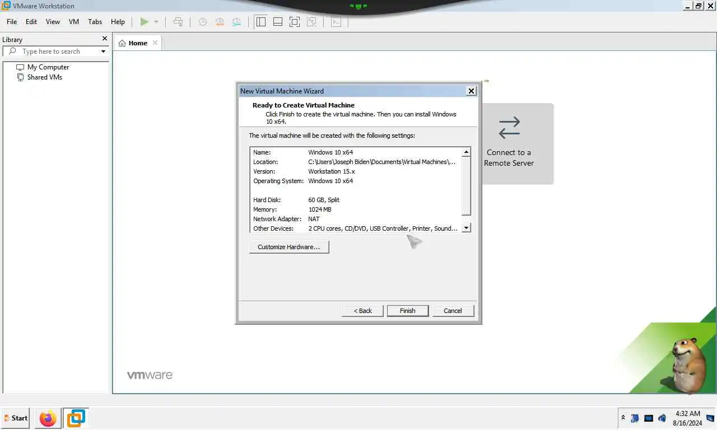Image resolution: width=717 pixels, height=430 pixels.
Task: Launch Firefox from the taskbar
Action: [48, 418]
